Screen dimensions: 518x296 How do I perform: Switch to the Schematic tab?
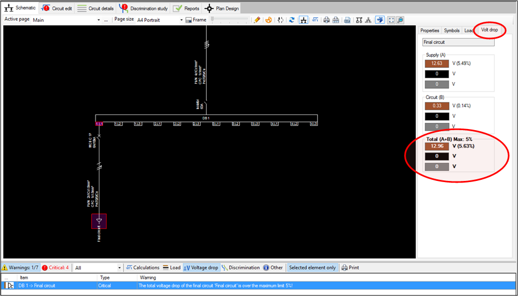pyautogui.click(x=20, y=8)
